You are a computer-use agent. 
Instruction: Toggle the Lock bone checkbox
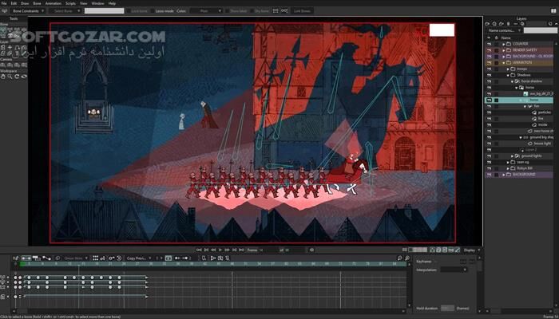click(129, 11)
